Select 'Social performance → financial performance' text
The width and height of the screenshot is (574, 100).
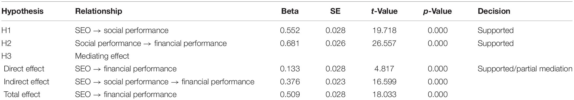pos(151,43)
